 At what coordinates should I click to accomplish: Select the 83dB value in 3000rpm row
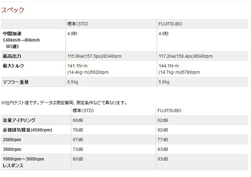(x=163, y=149)
